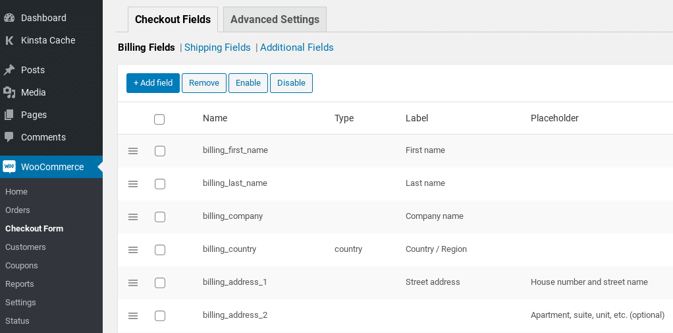Click the Comments speech bubble icon
Image resolution: width=673 pixels, height=333 pixels.
(9, 137)
